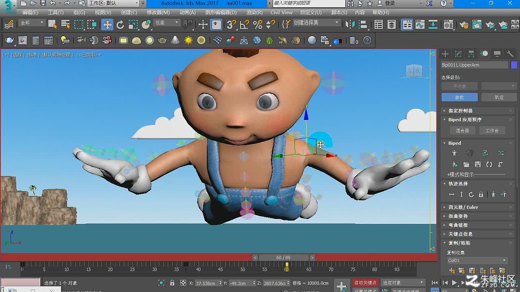
Task: Open the Civil View menu
Action: point(282,13)
